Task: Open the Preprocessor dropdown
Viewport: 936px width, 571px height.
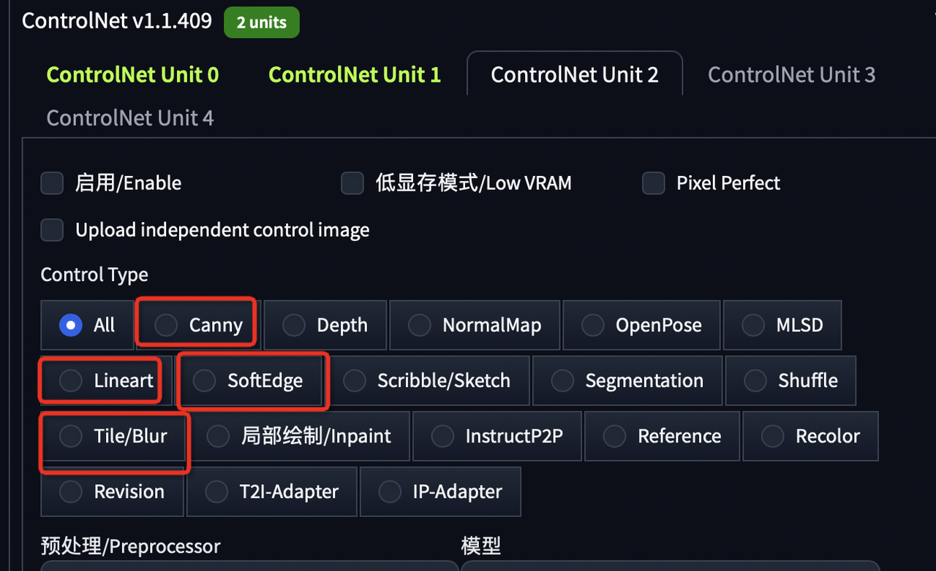Action: click(249, 565)
